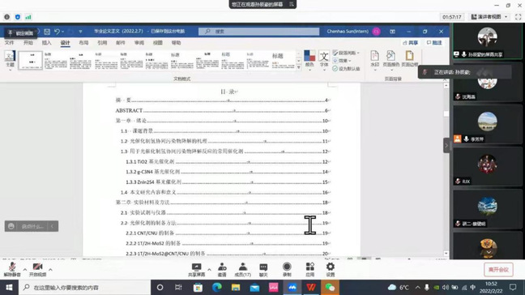Image resolution: width=525 pixels, height=295 pixels.
Task: Open the 水印 watermark tool
Action: click(x=374, y=59)
